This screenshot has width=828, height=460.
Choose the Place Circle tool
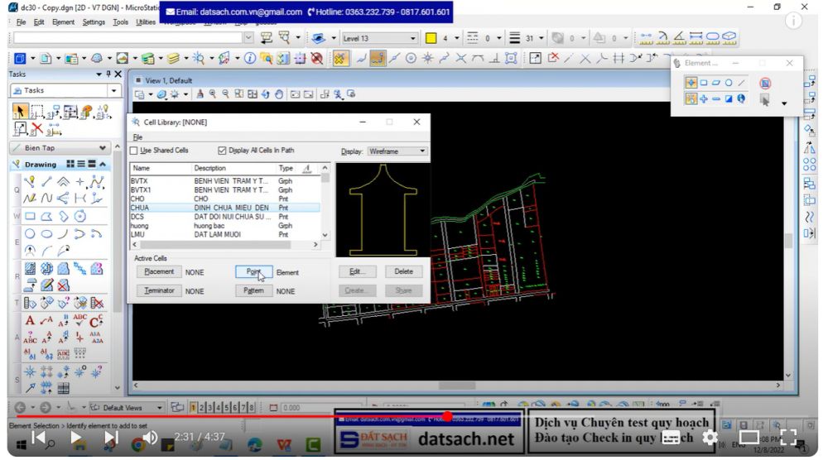pos(31,233)
